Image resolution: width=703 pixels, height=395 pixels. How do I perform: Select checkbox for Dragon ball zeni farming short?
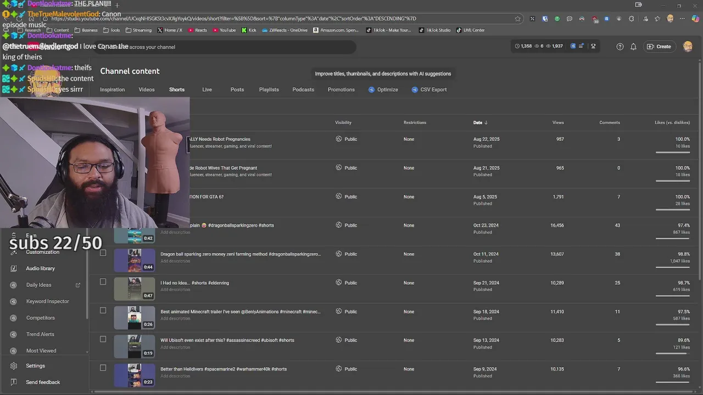103,253
